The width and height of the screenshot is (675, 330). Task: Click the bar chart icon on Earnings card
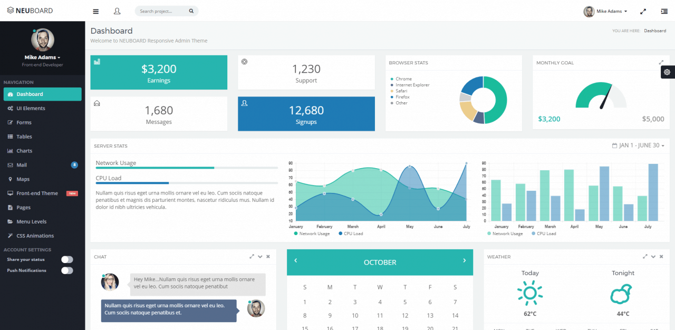(97, 62)
